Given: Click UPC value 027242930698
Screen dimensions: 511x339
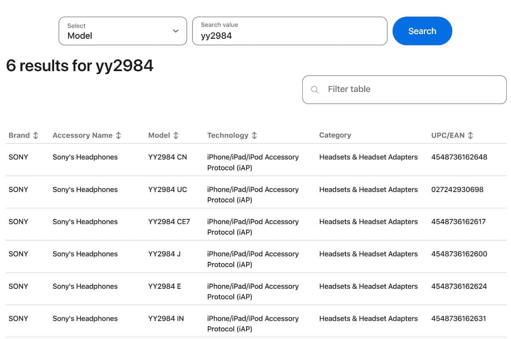Looking at the screenshot, I should (457, 190).
